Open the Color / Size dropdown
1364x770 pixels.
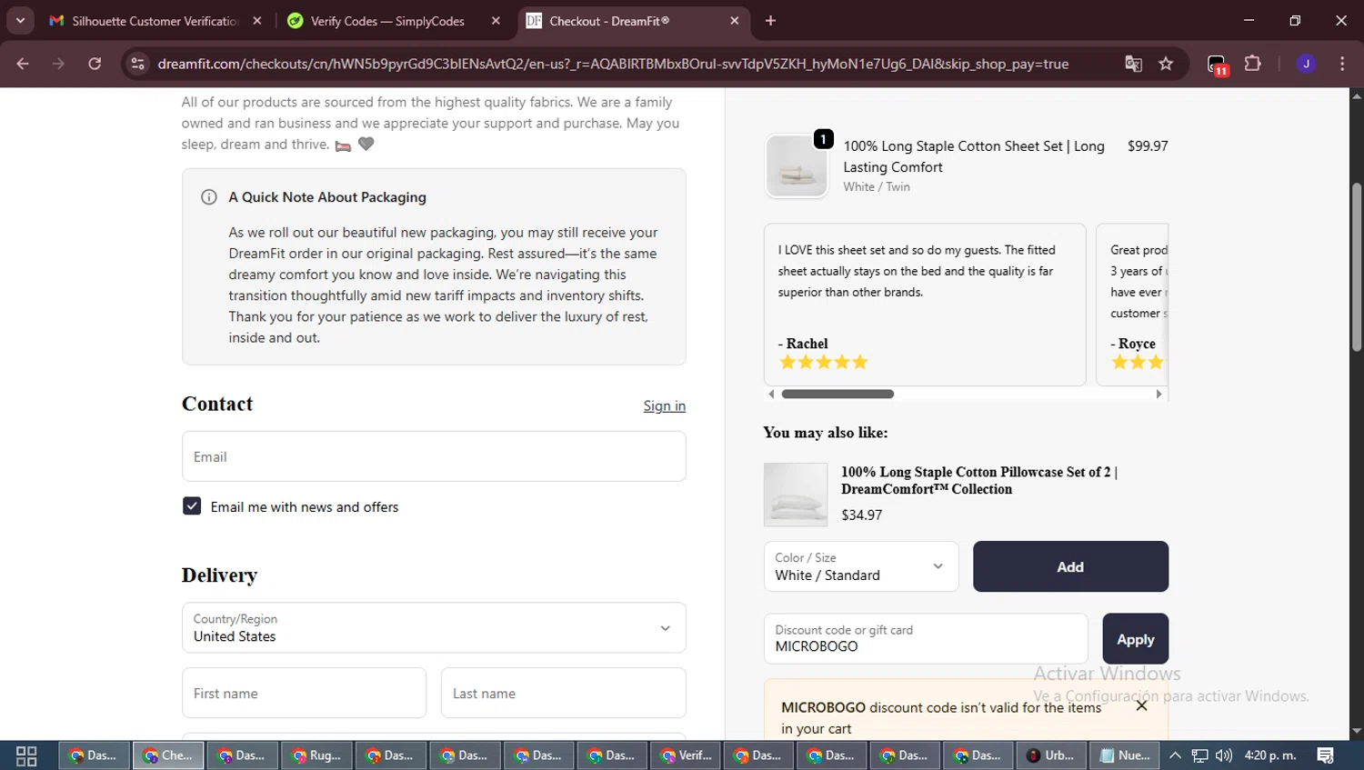(x=861, y=566)
